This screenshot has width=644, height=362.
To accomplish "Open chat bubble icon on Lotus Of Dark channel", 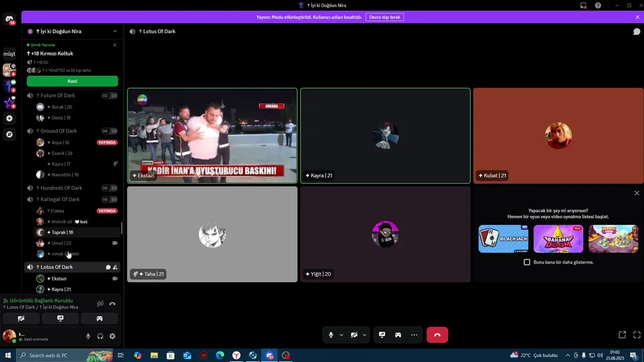I will point(108,267).
